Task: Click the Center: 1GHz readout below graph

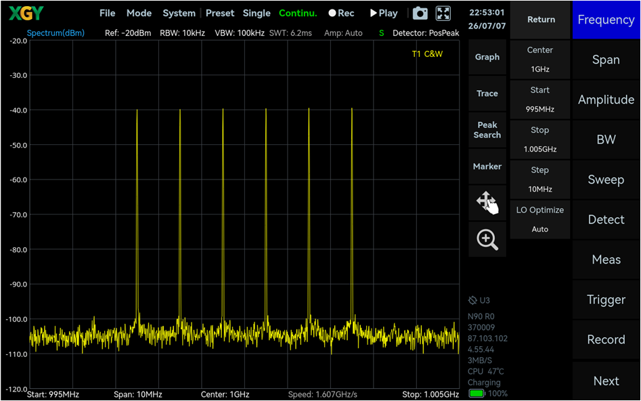Action: pyautogui.click(x=225, y=395)
